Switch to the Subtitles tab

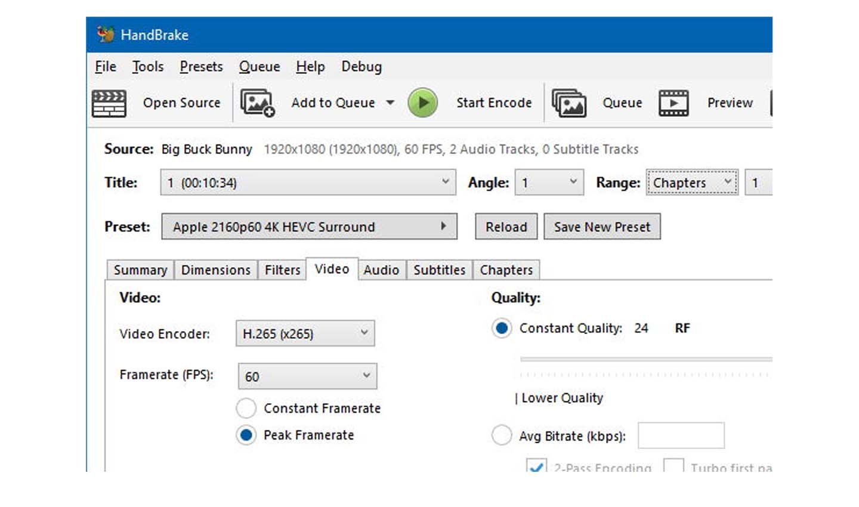coord(440,270)
